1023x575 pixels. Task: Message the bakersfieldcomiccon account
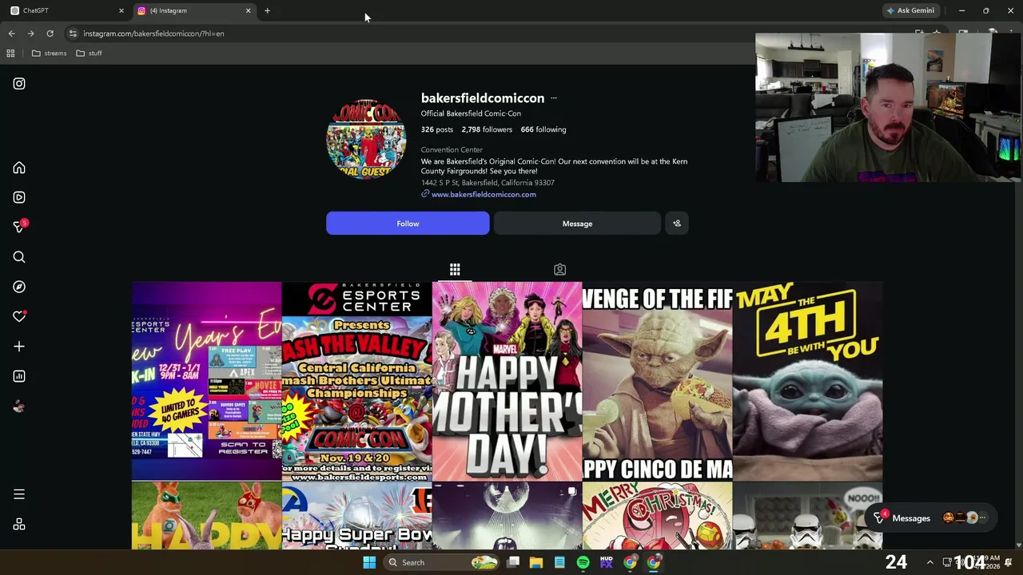click(577, 224)
